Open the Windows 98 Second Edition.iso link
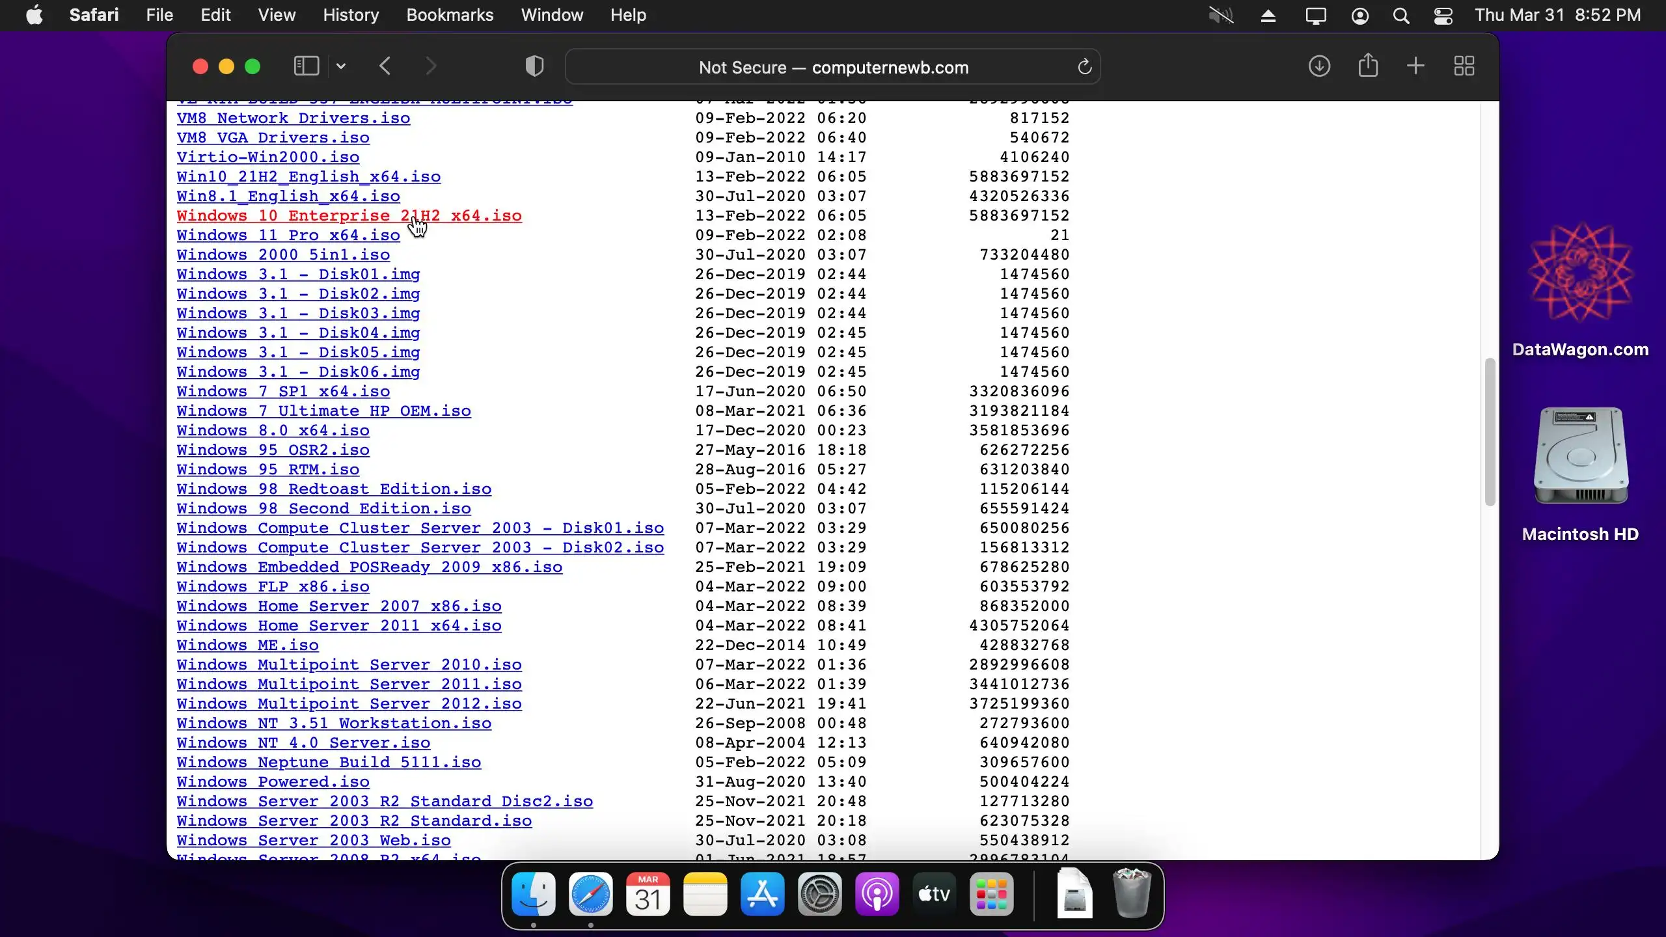The height and width of the screenshot is (937, 1666). (323, 509)
